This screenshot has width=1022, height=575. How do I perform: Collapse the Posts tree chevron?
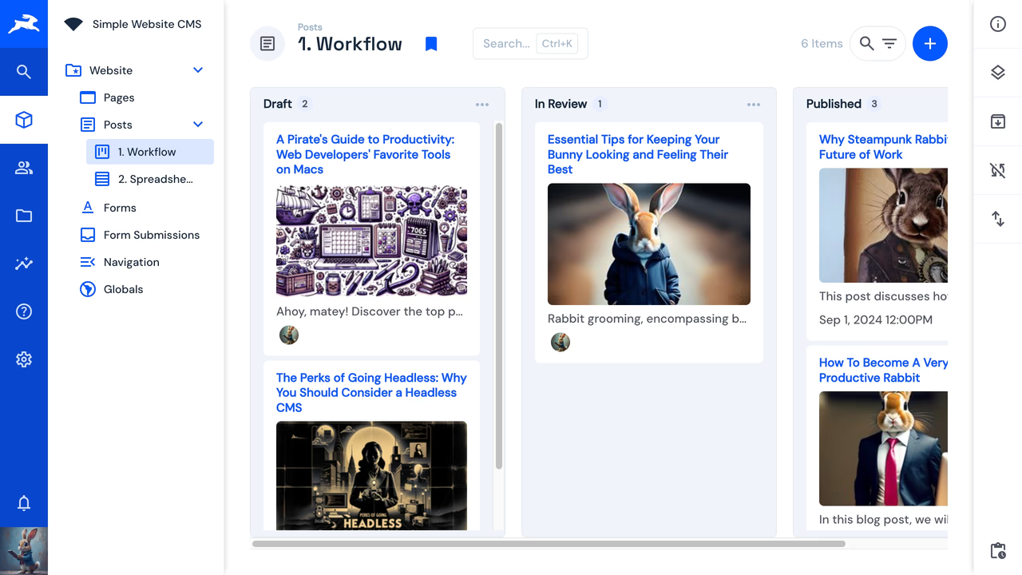point(198,125)
